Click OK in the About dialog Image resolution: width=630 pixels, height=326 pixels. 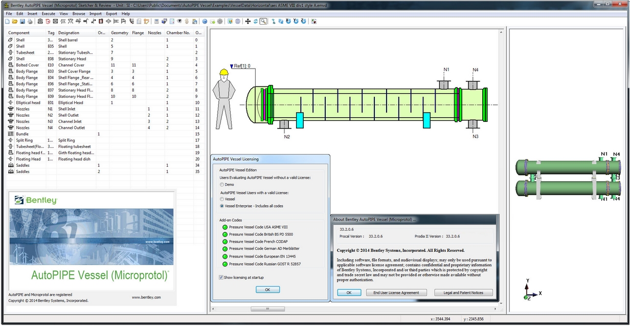tap(349, 293)
